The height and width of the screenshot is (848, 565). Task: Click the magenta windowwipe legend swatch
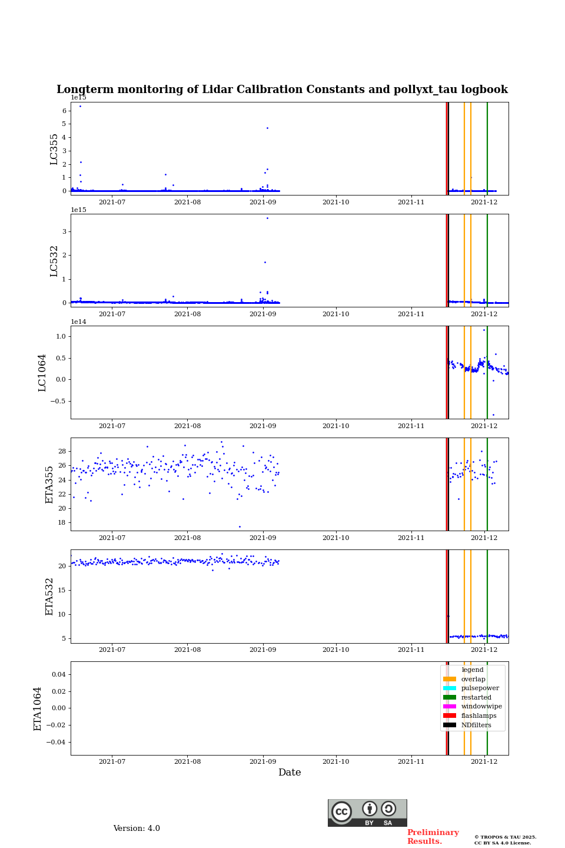click(x=450, y=707)
